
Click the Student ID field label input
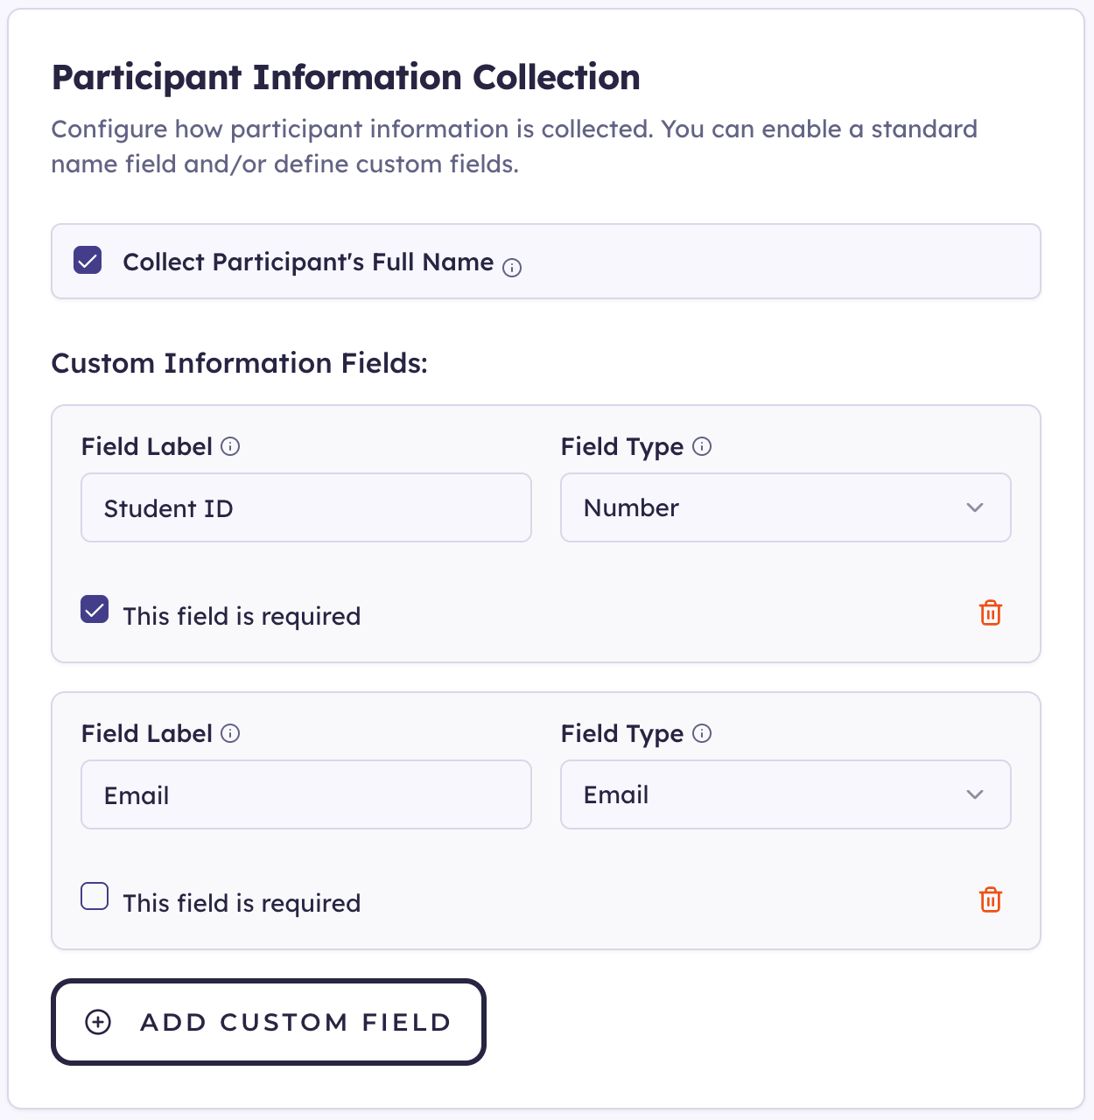(x=305, y=507)
